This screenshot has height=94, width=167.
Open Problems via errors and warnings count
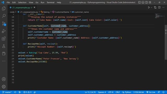(x=27, y=92)
